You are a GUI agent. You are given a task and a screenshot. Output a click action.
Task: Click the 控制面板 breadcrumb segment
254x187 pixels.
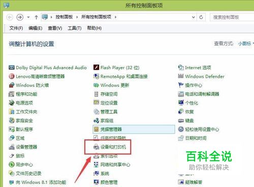[64, 17]
